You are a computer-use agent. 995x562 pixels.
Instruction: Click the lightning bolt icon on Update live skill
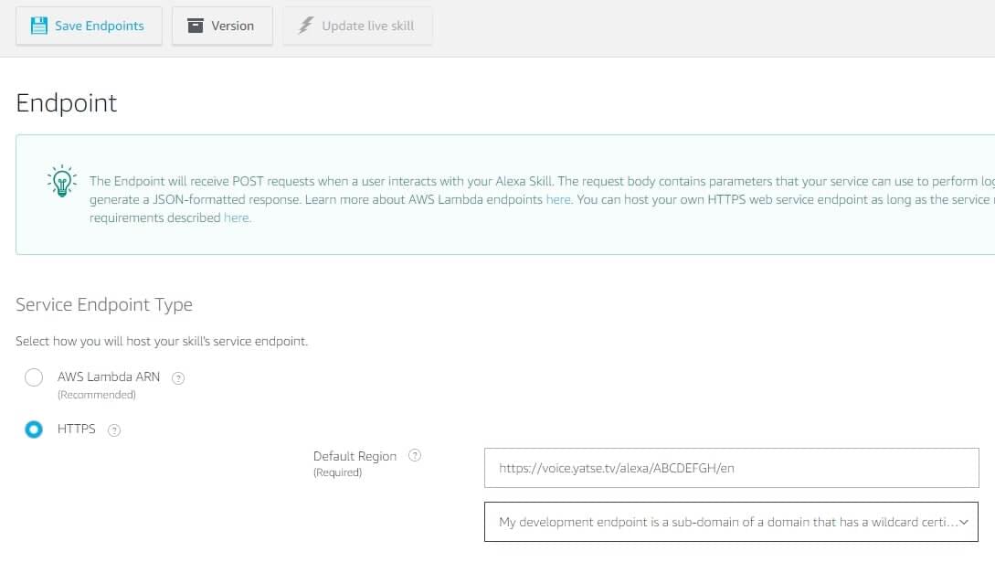(x=306, y=26)
